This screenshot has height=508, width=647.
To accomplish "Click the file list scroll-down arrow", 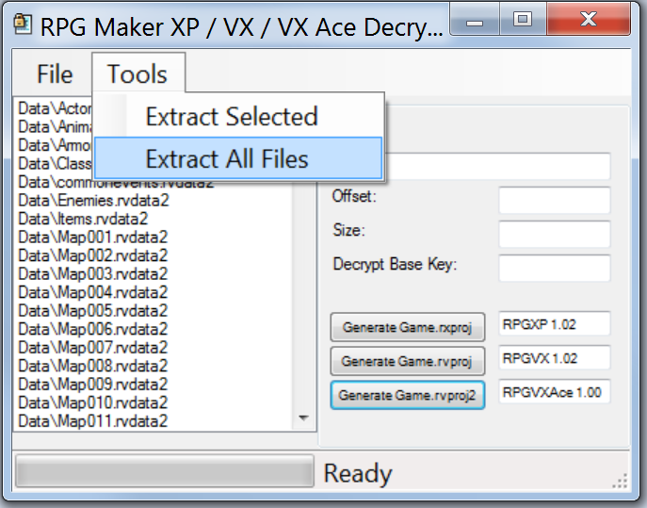I will (x=303, y=418).
